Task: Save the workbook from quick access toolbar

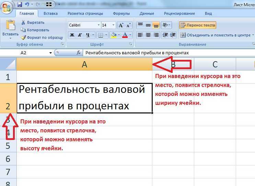Action: coord(20,4)
